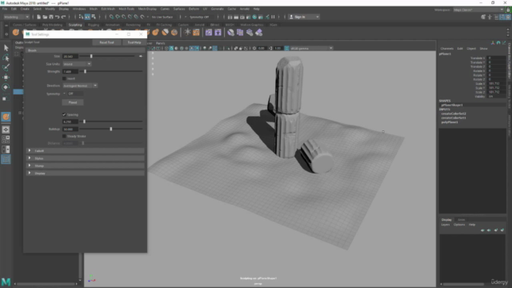Enable the Steady Stroke checkbox
This screenshot has height=288, width=512.
point(64,136)
